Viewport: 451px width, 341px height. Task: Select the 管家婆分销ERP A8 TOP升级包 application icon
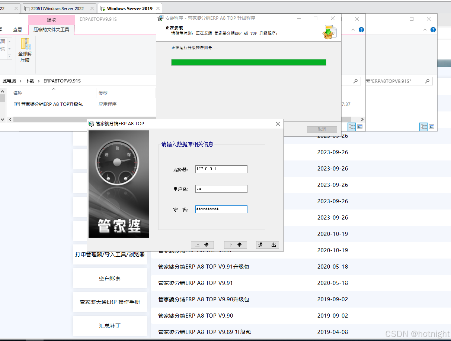coord(16,104)
